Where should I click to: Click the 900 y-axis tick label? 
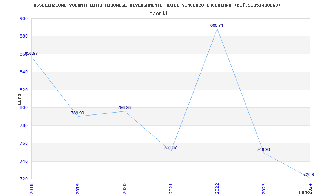[24, 18]
